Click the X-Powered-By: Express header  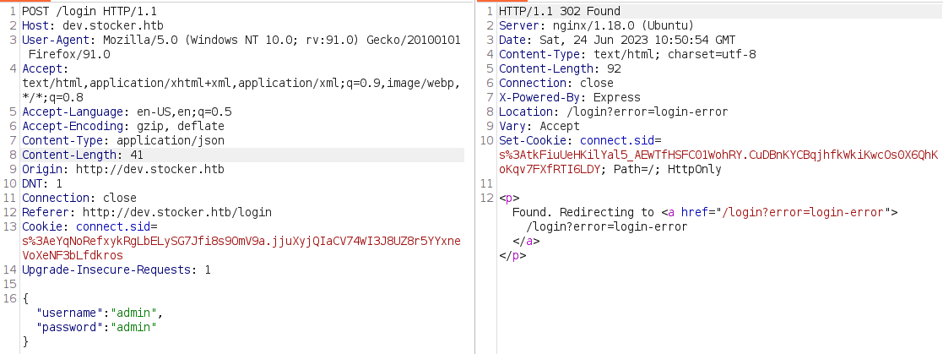click(569, 97)
